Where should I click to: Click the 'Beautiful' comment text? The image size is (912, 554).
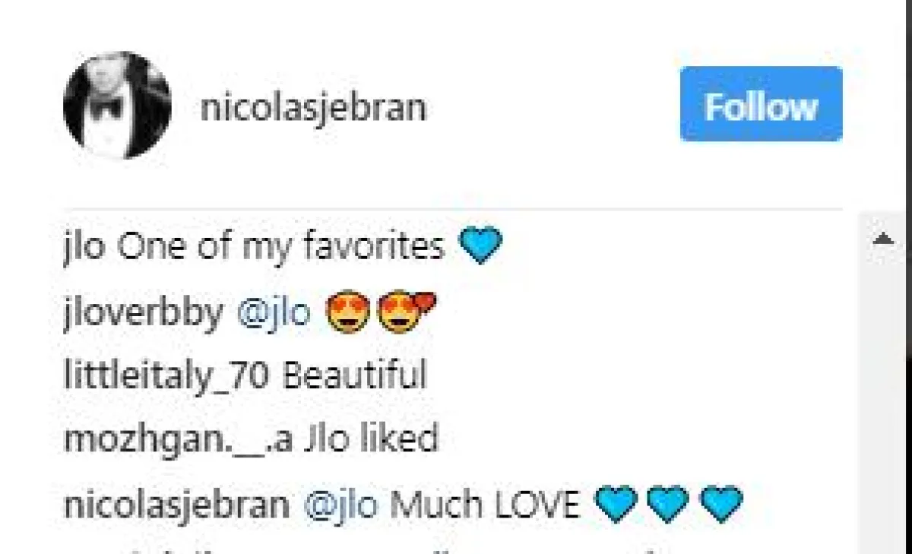354,376
